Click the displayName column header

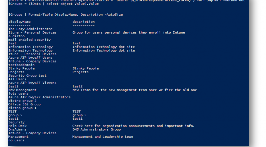(19, 22)
